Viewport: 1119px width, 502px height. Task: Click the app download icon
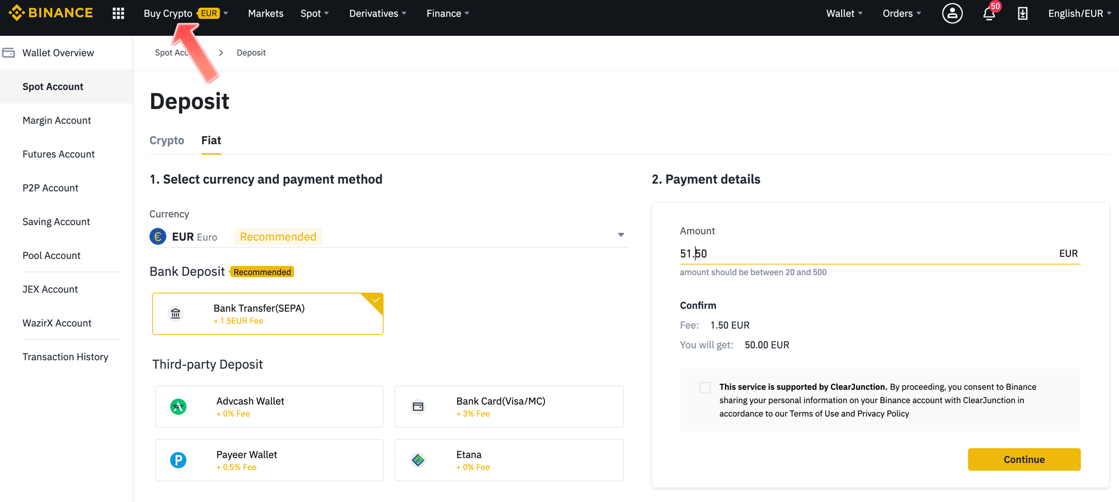click(1023, 13)
